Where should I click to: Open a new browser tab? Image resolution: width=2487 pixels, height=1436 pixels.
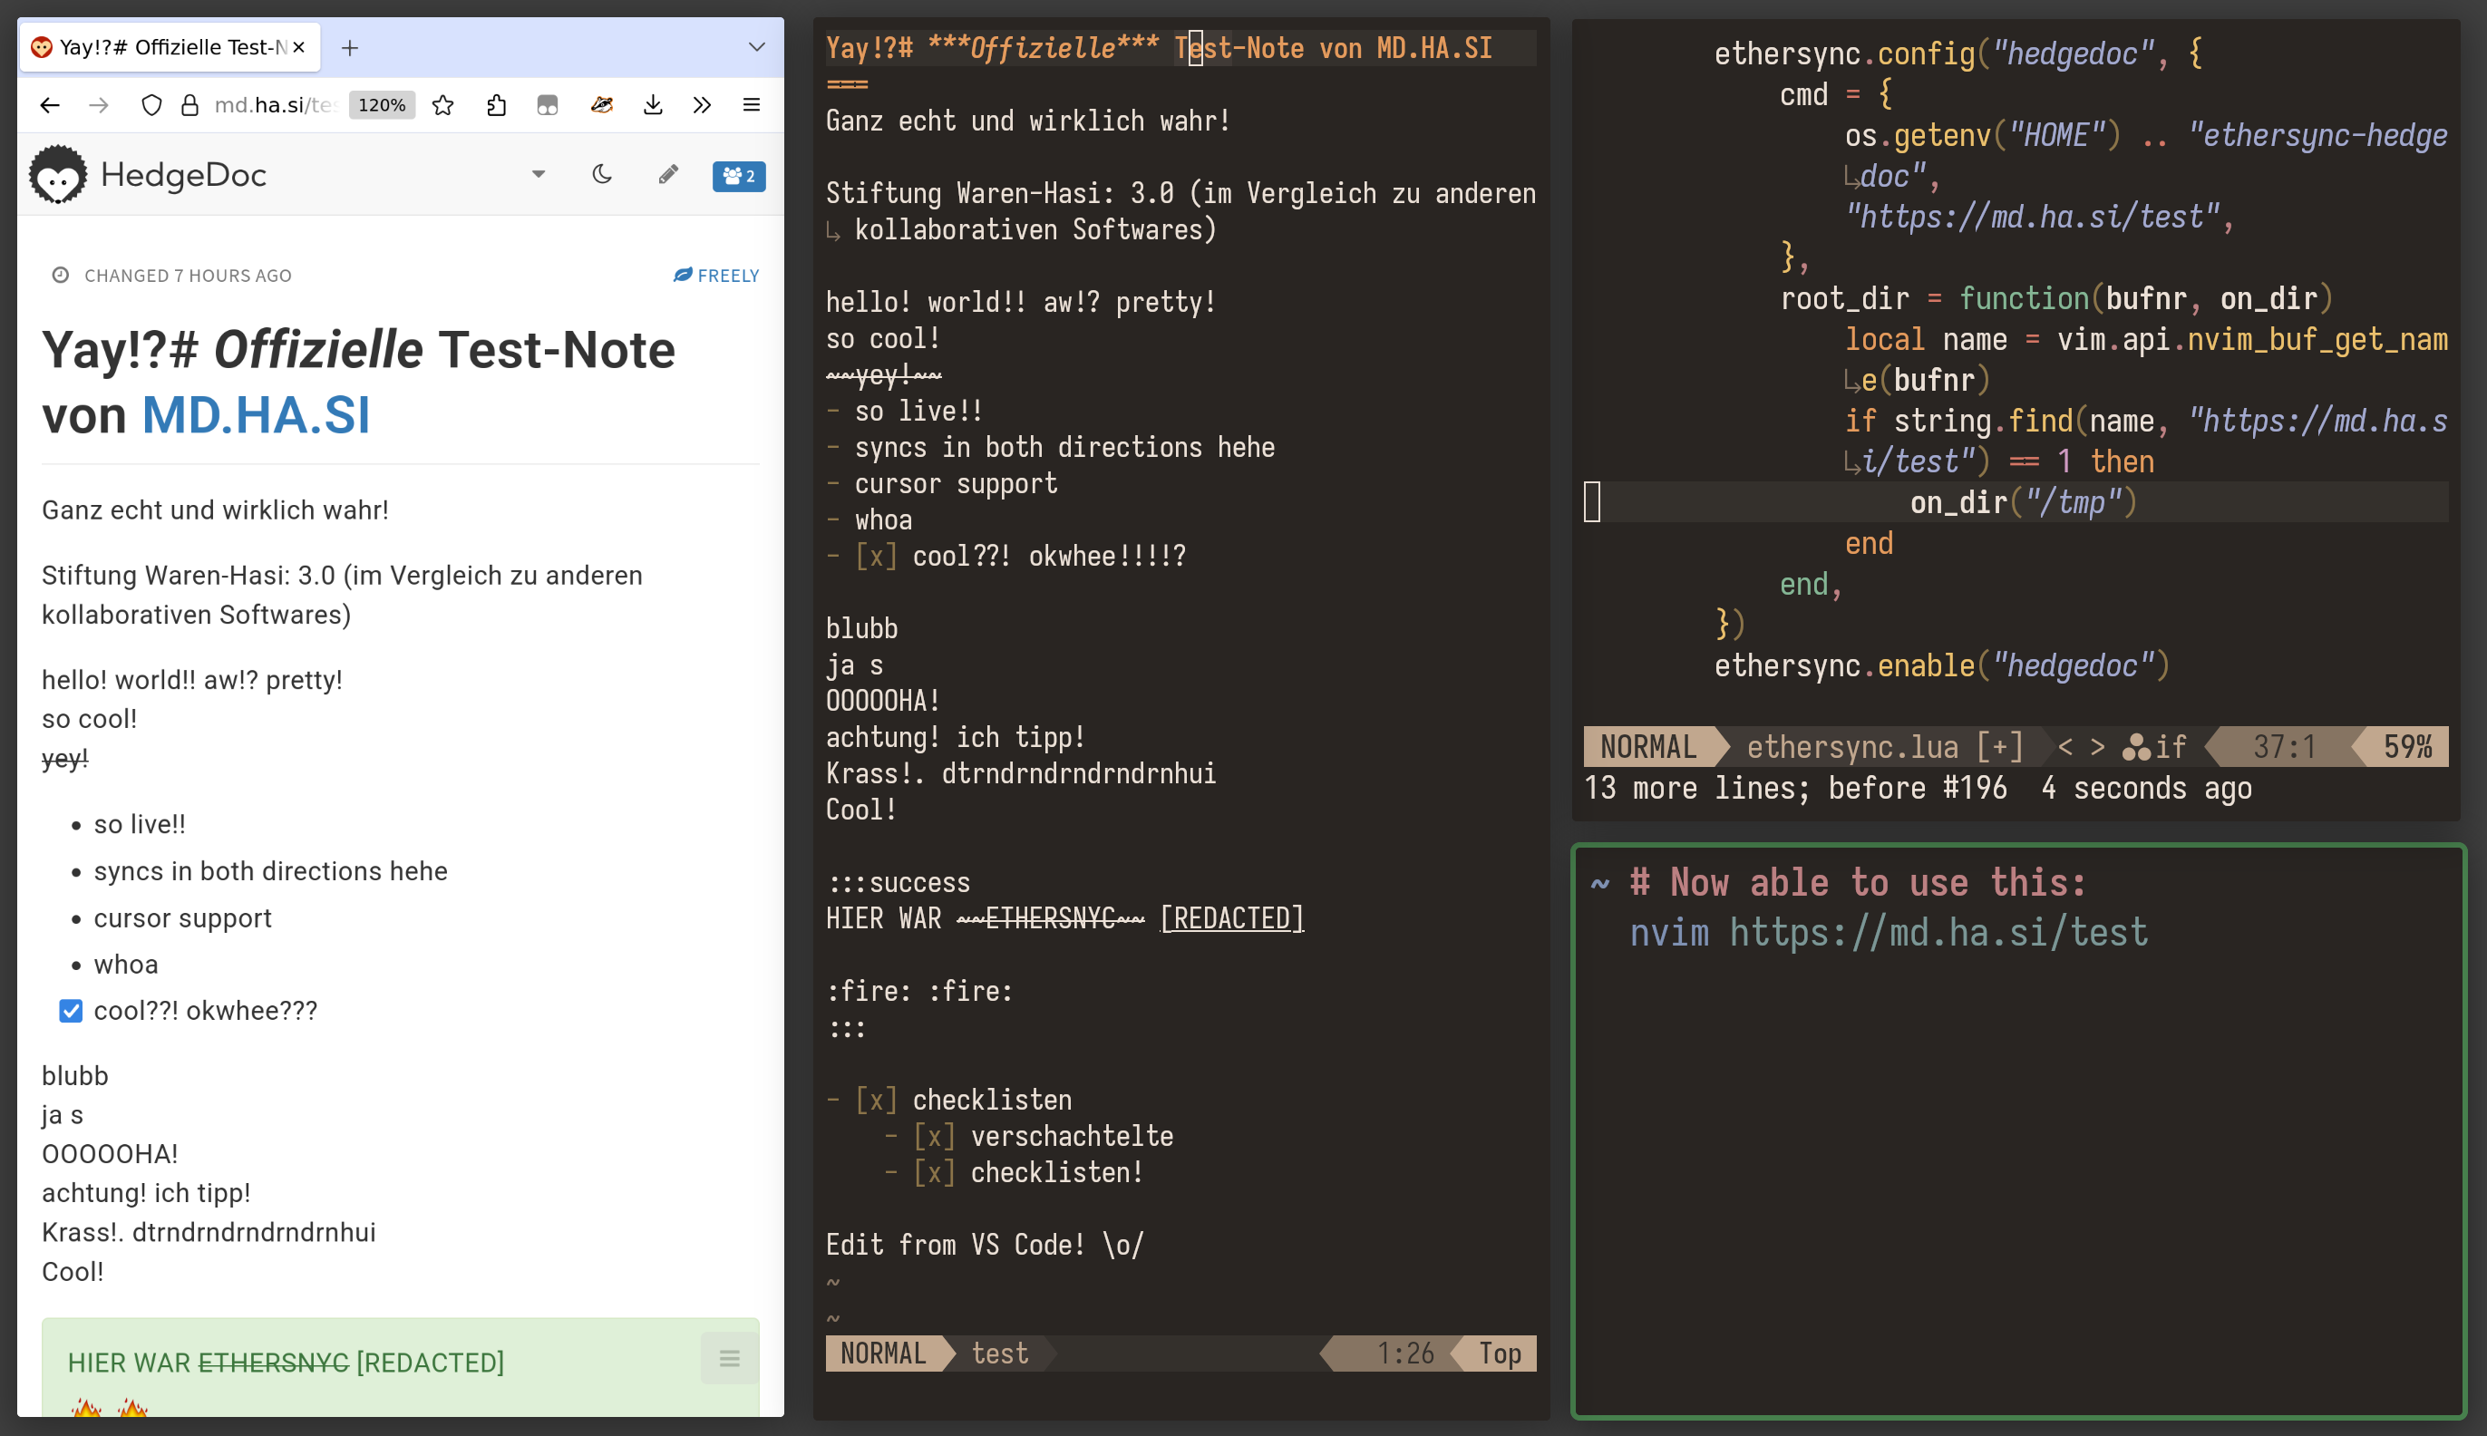tap(349, 46)
